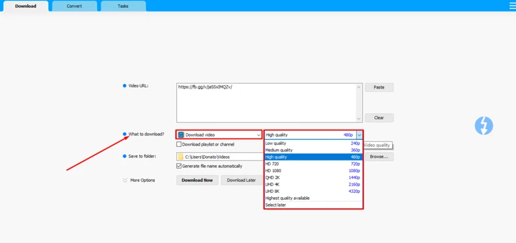Switch to the Convert tab
516x243 pixels.
coord(74,6)
